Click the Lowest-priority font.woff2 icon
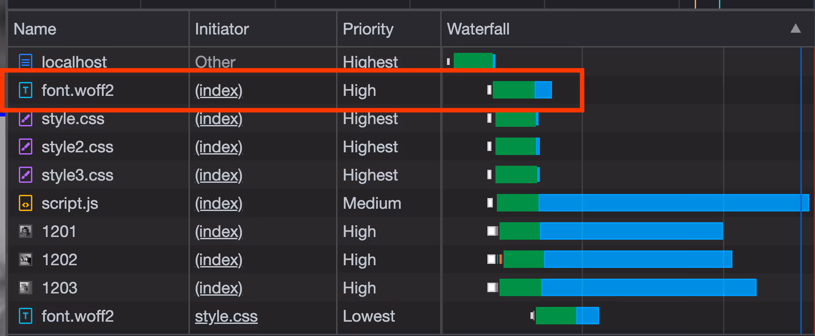This screenshot has width=815, height=336. 26,316
